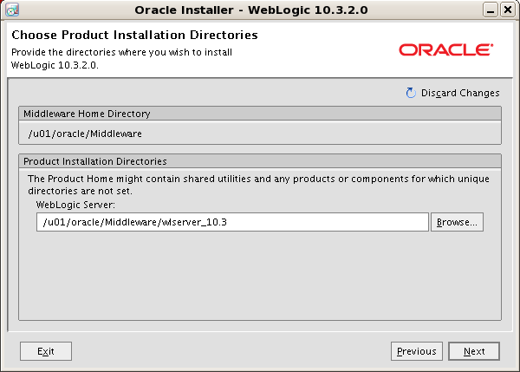This screenshot has width=520, height=372.
Task: Click the WebLogic Server path input field
Action: pos(232,222)
